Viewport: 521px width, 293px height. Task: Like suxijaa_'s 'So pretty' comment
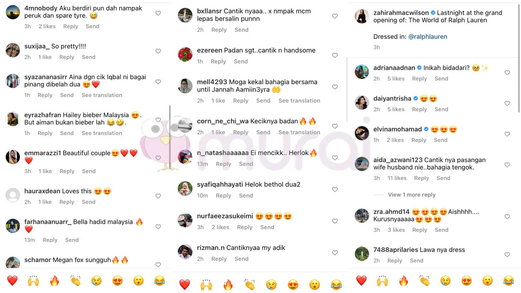158,51
